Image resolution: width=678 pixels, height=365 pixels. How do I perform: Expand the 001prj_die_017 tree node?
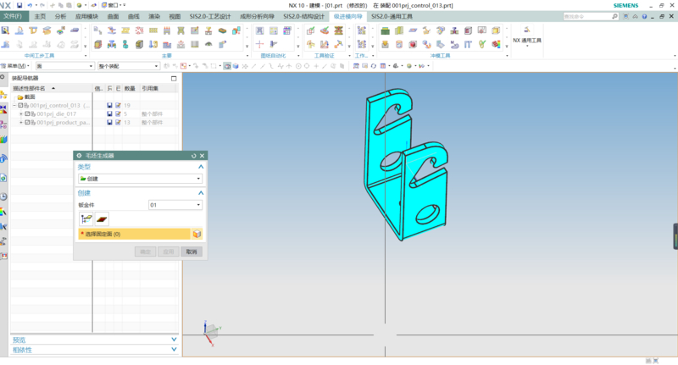click(x=21, y=114)
